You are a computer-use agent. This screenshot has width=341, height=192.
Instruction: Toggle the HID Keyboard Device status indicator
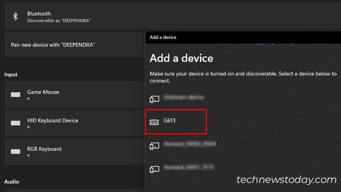click(28, 127)
